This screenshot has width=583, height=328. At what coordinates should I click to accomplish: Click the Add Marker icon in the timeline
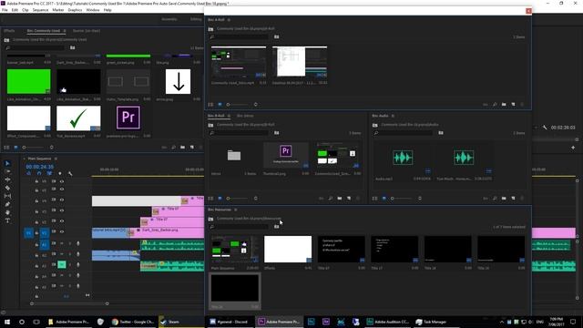[x=60, y=174]
